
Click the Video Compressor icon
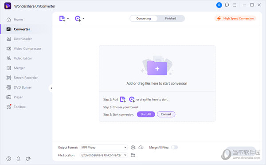pyautogui.click(x=9, y=48)
